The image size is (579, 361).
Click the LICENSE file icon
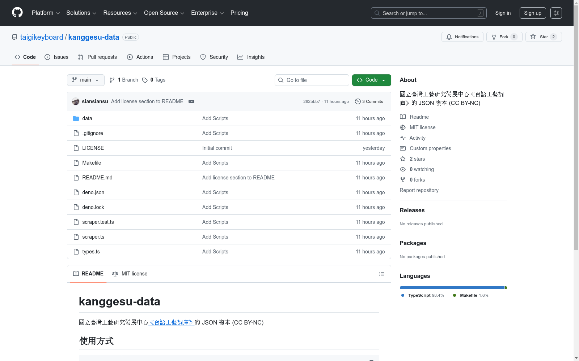click(76, 148)
